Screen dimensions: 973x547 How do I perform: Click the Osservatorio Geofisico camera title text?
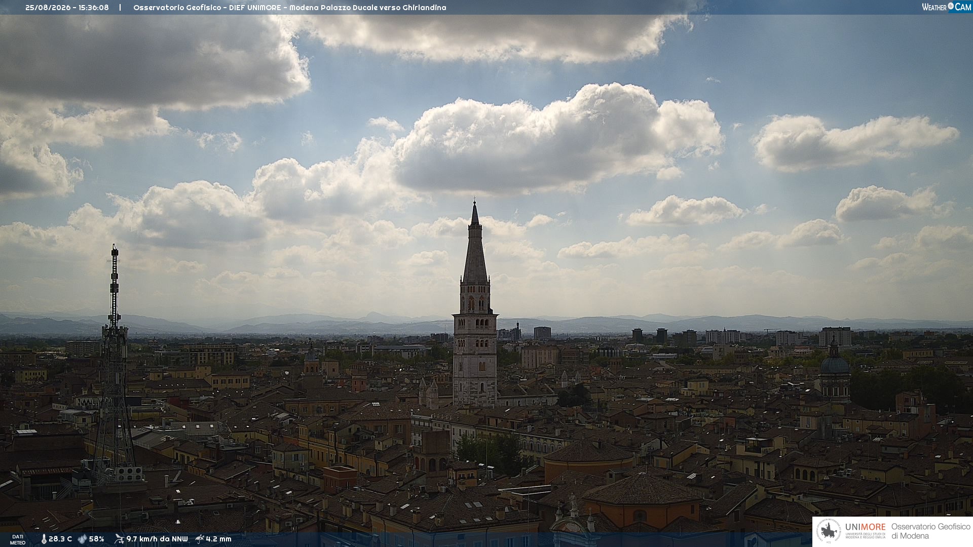click(290, 8)
